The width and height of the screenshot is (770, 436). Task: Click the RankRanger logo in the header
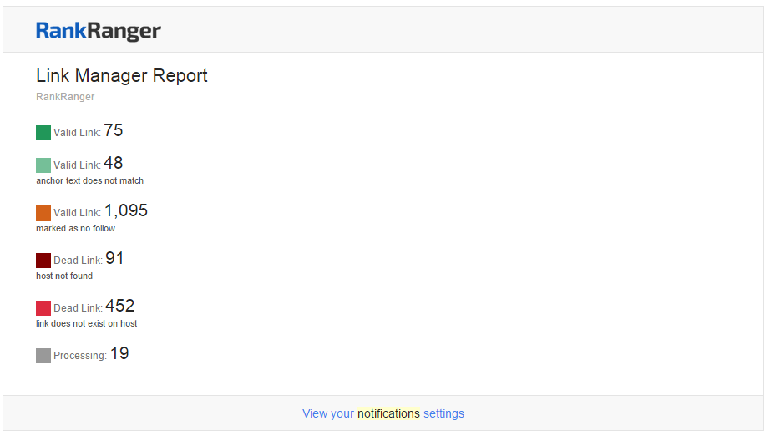pyautogui.click(x=99, y=32)
